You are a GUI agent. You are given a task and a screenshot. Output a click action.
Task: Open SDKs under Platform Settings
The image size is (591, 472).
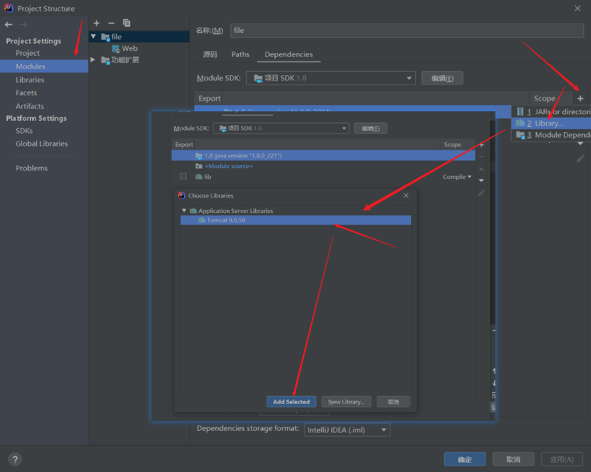click(24, 130)
